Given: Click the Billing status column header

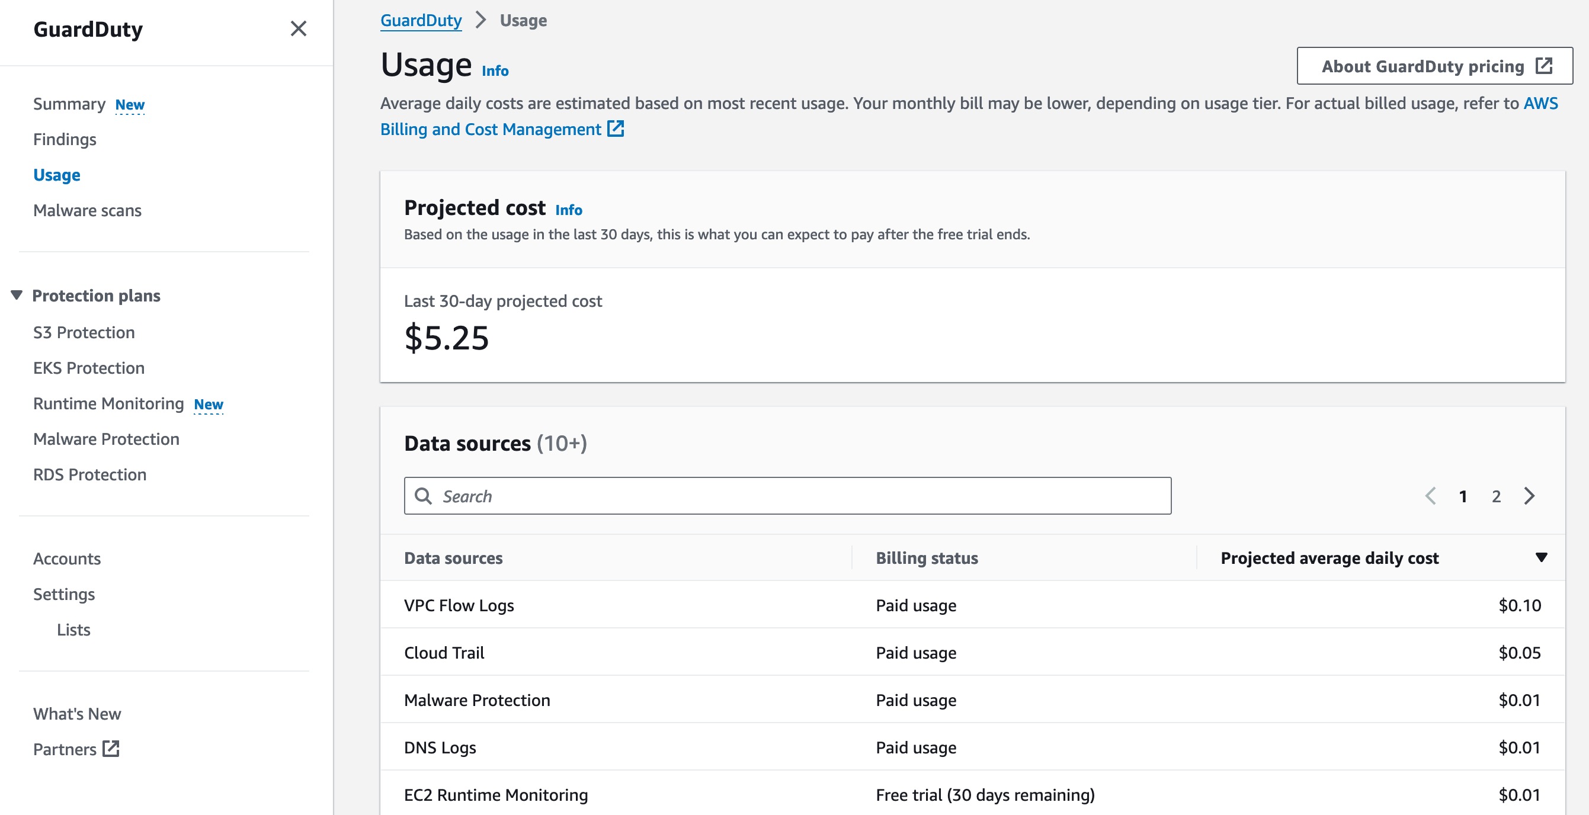Looking at the screenshot, I should tap(927, 558).
